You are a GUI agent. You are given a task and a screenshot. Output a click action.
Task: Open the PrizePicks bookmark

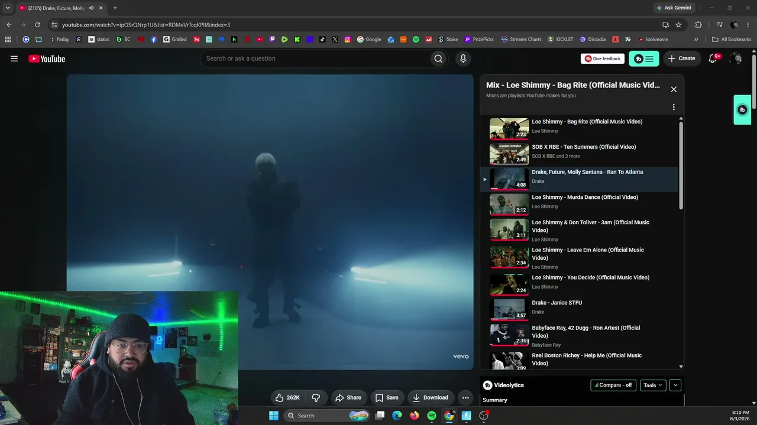(479, 40)
